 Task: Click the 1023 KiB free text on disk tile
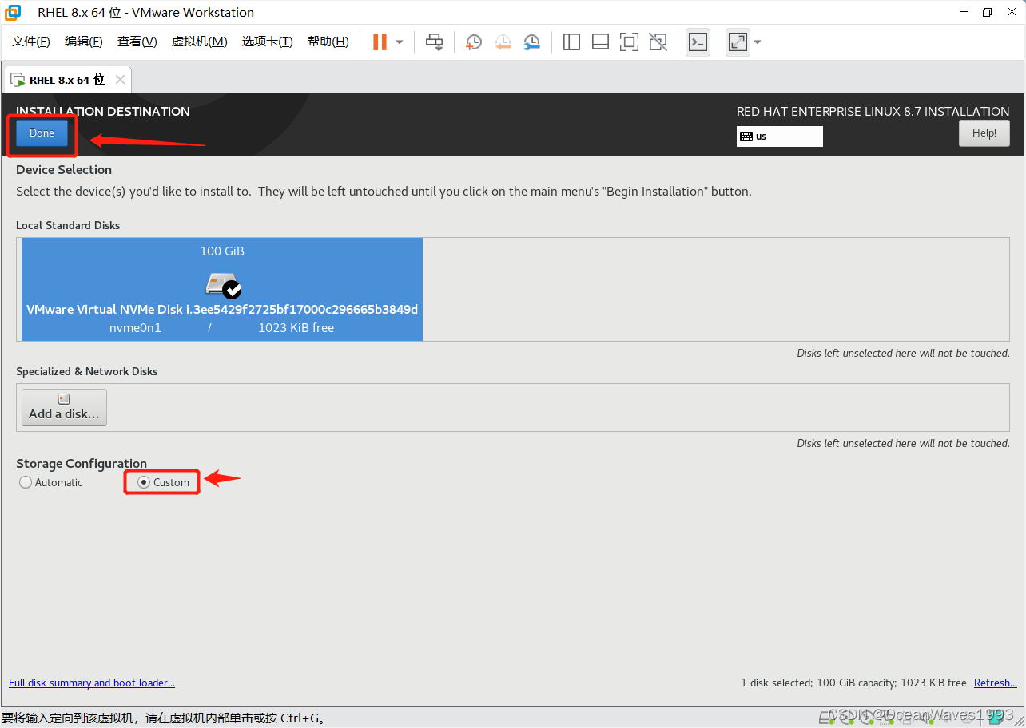(x=296, y=328)
